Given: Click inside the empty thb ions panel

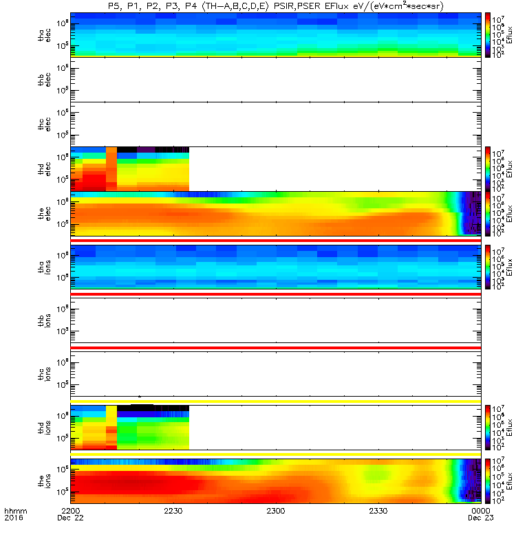Looking at the screenshot, I should pos(276,320).
